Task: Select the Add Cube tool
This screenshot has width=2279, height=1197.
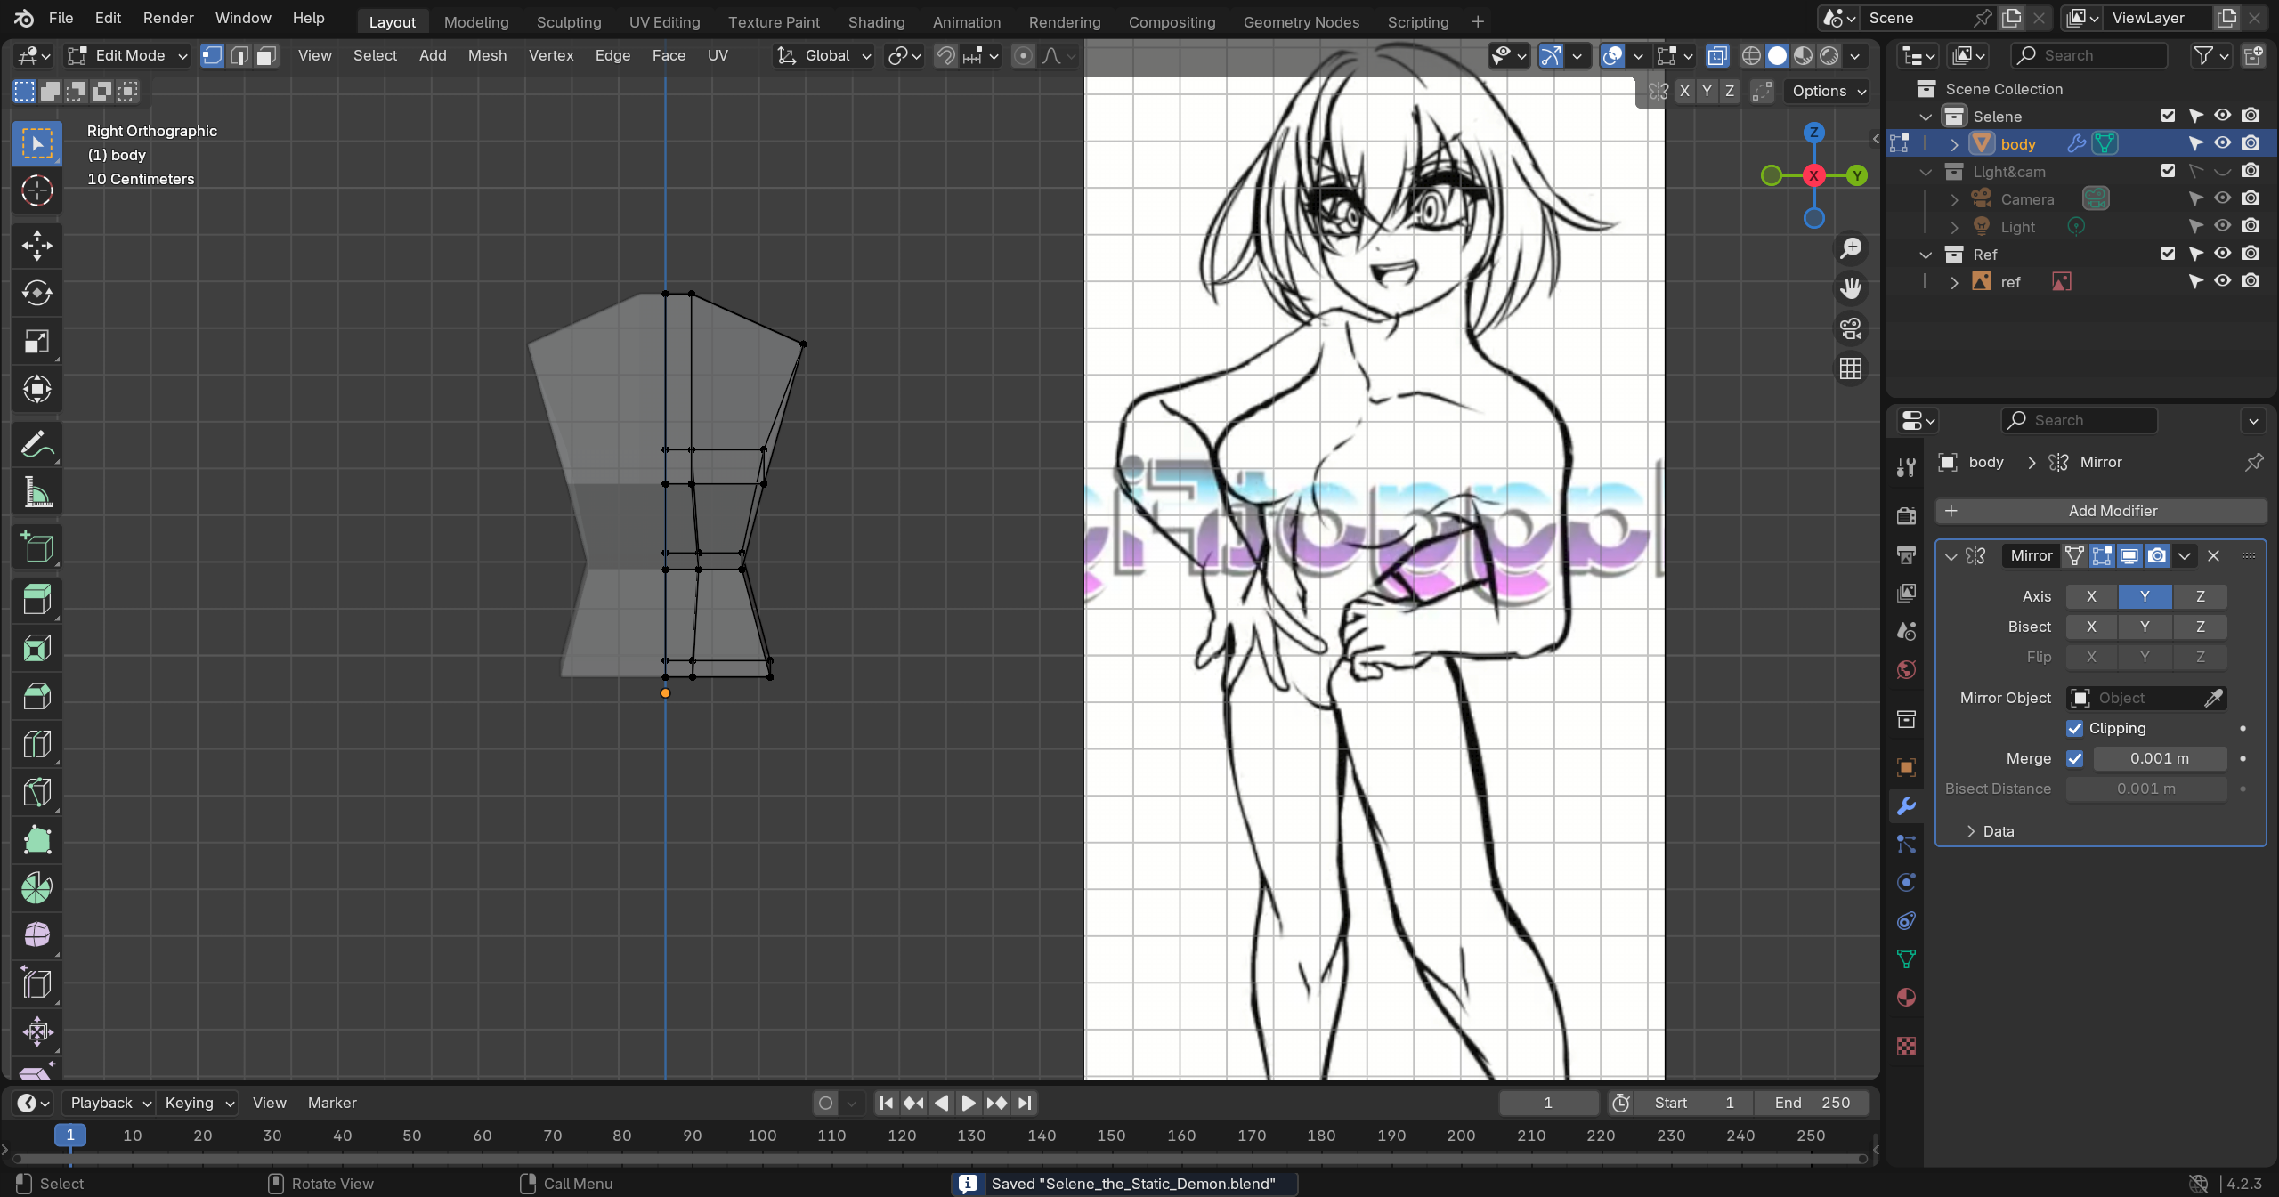Action: (x=36, y=546)
